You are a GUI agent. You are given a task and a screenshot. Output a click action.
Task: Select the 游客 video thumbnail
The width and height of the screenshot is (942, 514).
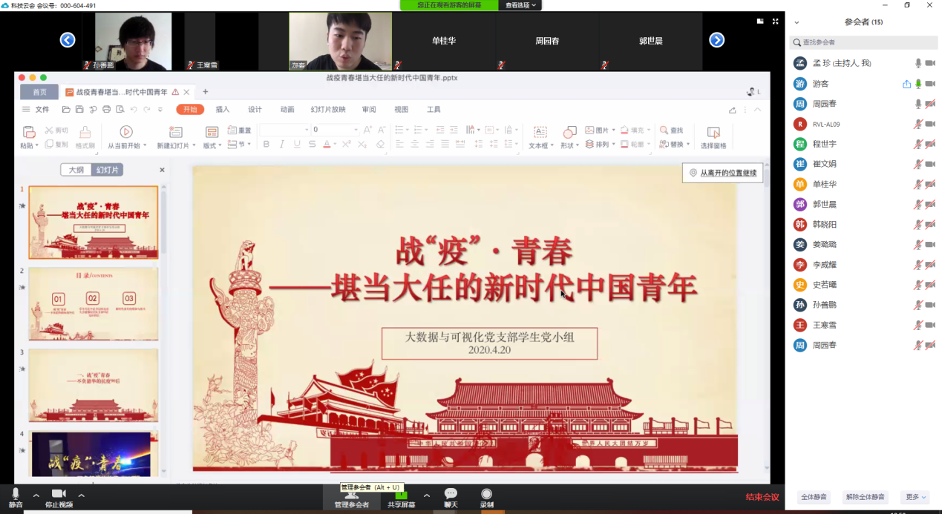tap(340, 42)
